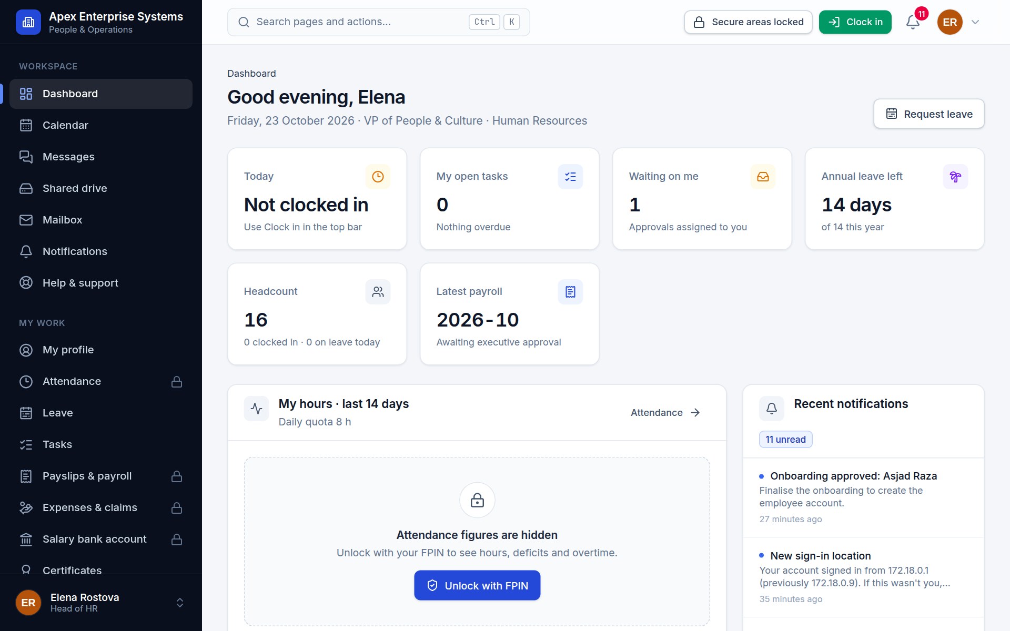Click the ER avatar in the top bar
1010x631 pixels.
[x=950, y=22]
